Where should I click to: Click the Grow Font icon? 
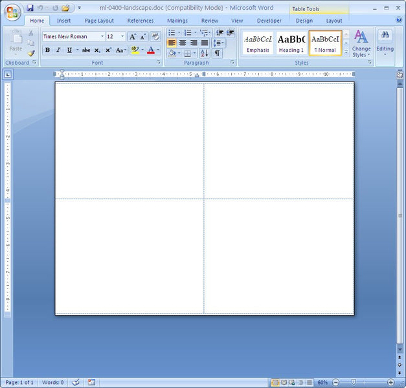coord(133,37)
